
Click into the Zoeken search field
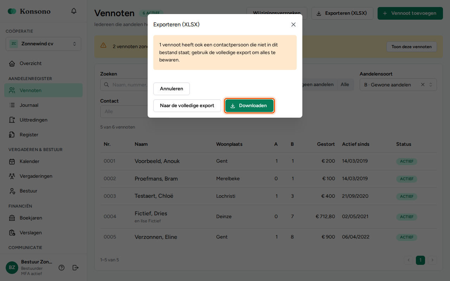124,85
